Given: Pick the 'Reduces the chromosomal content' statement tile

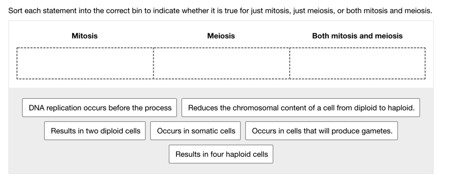Looking at the screenshot, I should click(301, 108).
